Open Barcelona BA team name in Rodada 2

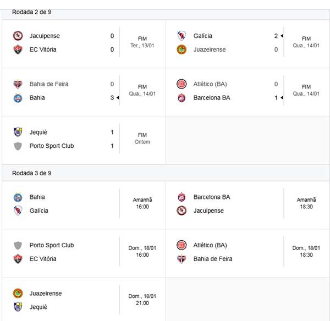click(x=212, y=98)
